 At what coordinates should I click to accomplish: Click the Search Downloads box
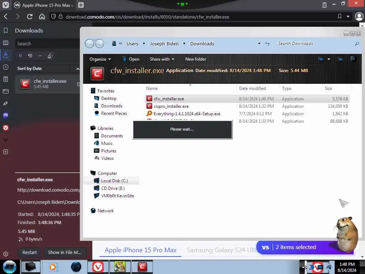point(317,44)
